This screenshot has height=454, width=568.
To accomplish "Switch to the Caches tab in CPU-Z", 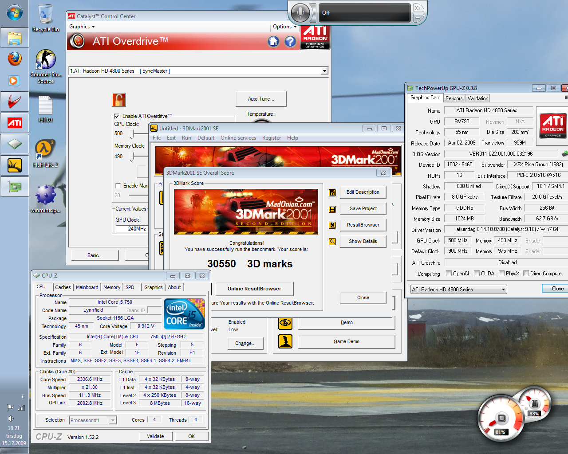I will point(63,287).
